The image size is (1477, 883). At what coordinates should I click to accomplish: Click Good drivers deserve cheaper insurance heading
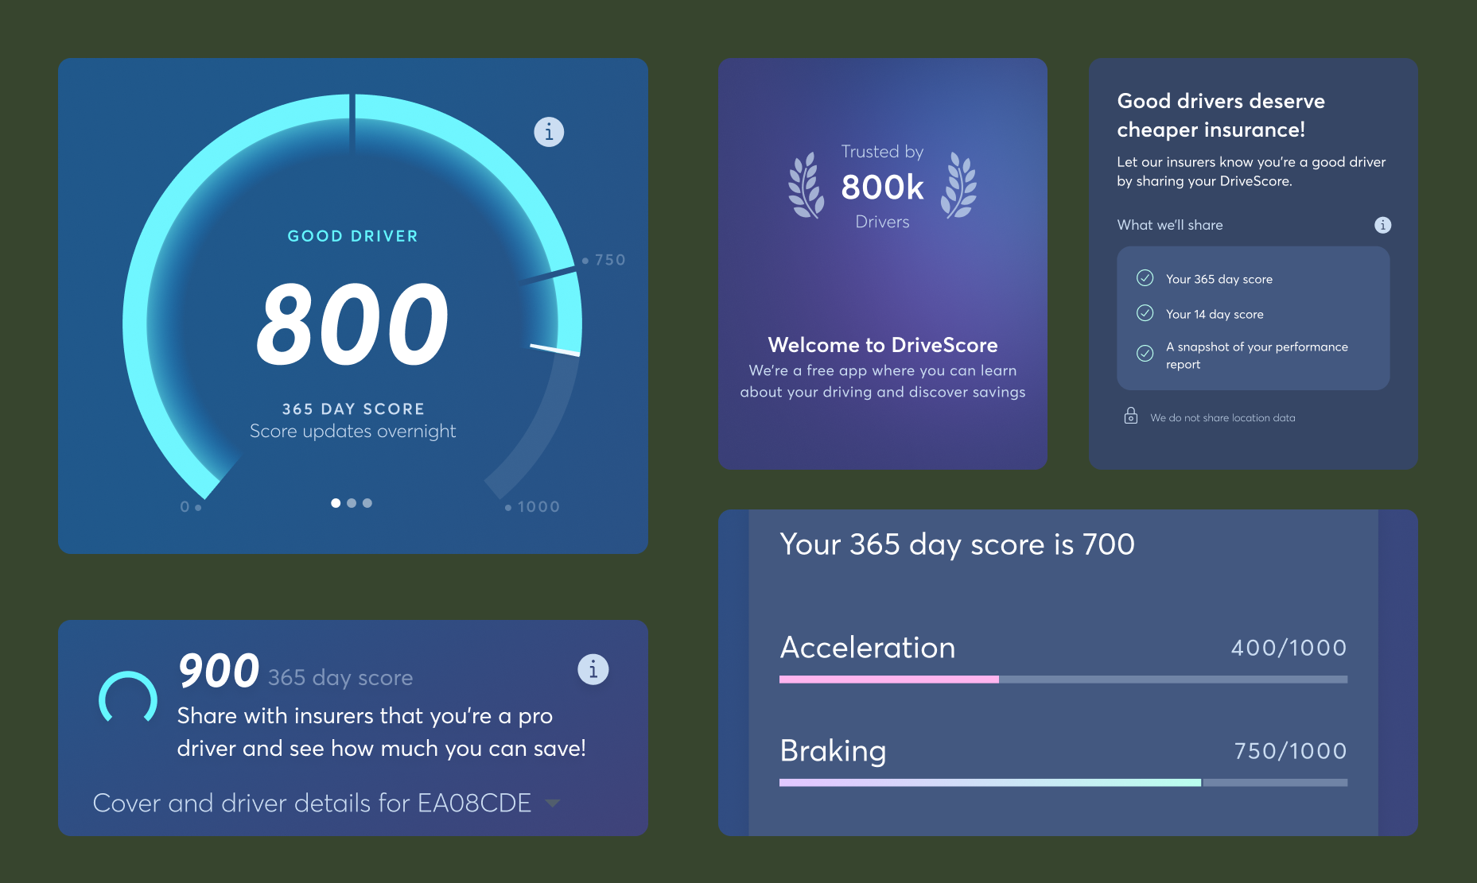click(x=1221, y=115)
